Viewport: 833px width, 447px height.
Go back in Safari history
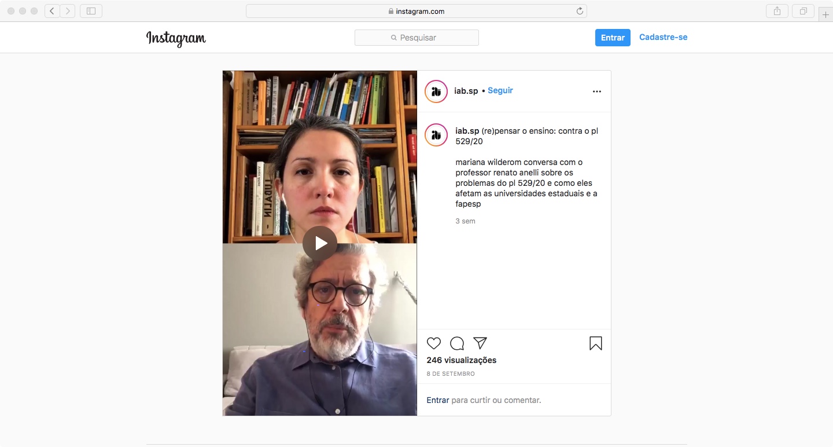pos(52,11)
